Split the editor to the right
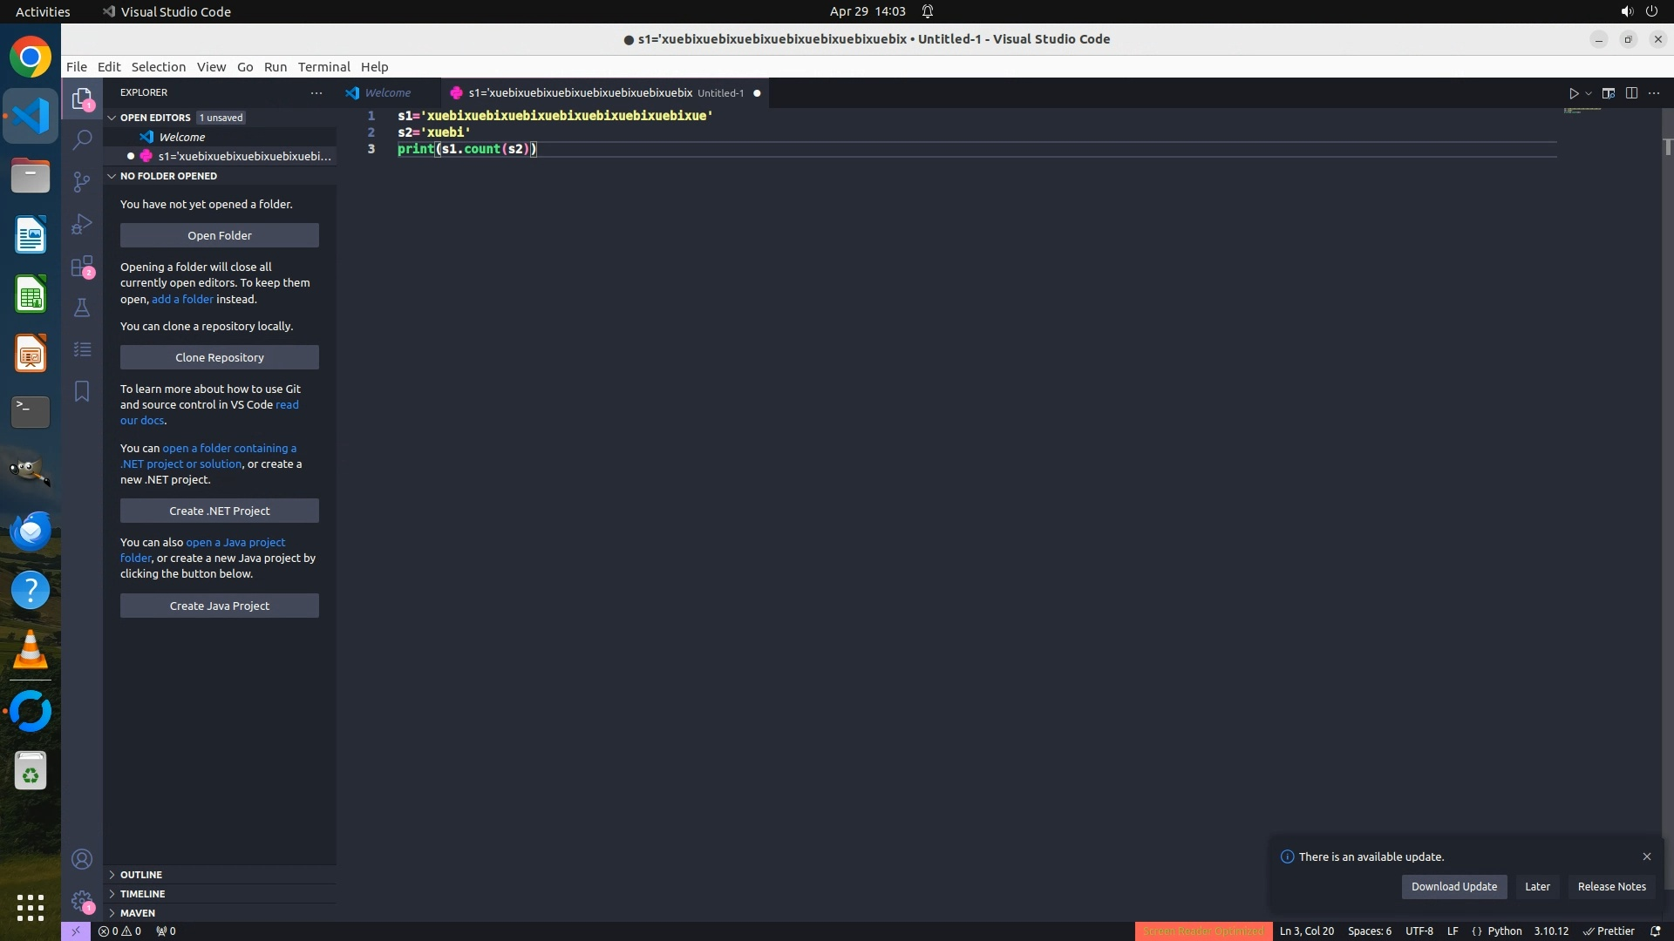The height and width of the screenshot is (941, 1674). (x=1631, y=93)
